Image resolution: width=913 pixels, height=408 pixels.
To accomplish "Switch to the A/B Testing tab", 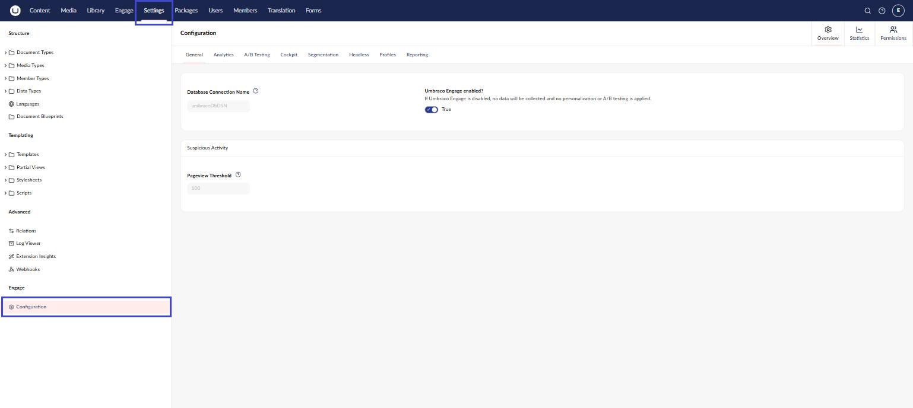I will coord(257,55).
